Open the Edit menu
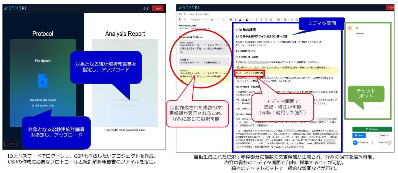Viewport: 398px width, 173px height. pos(185,14)
